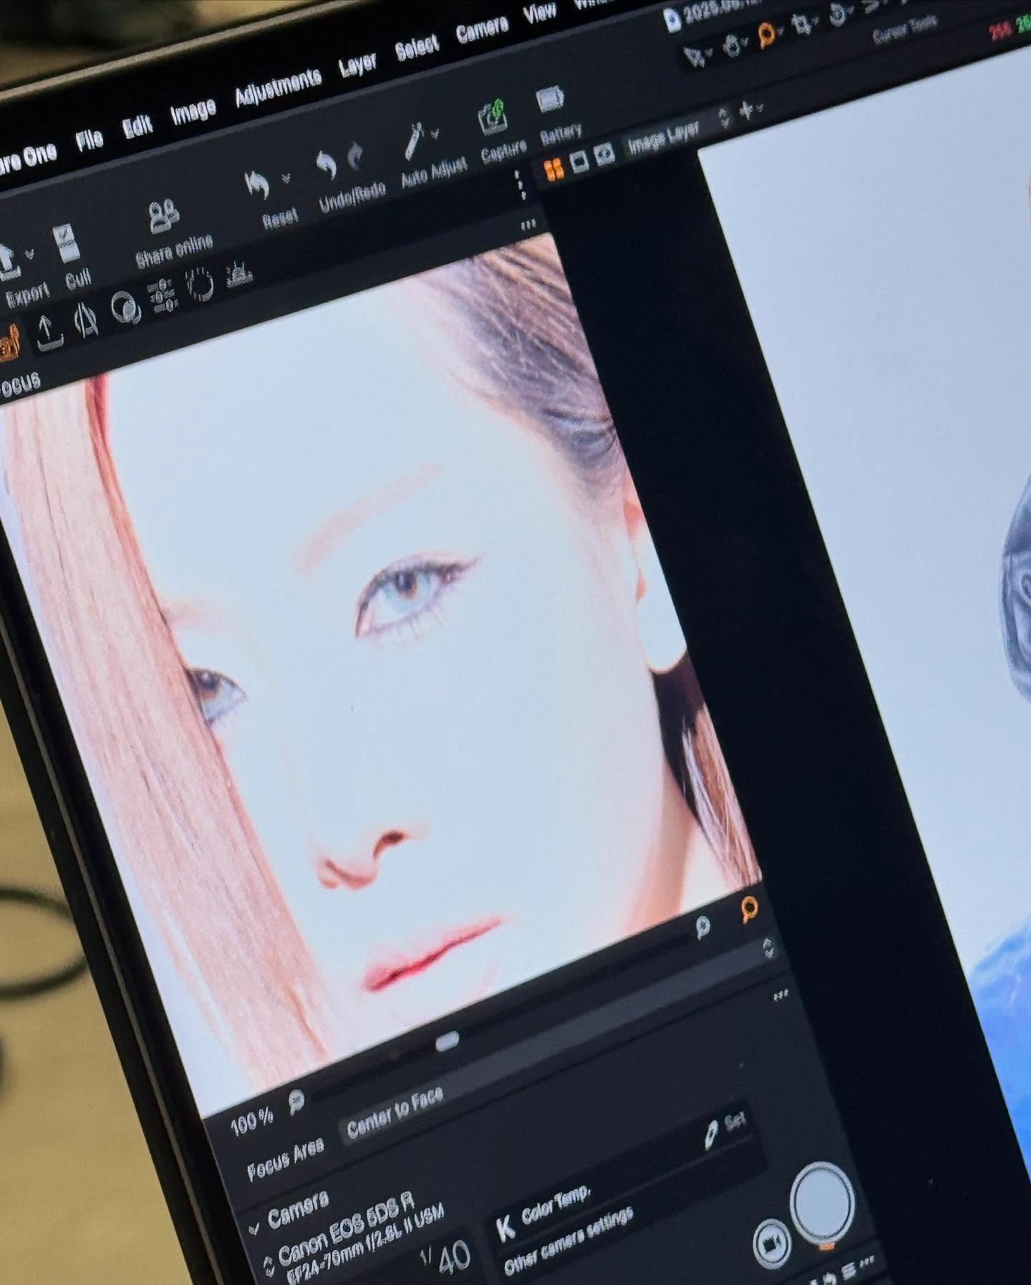Switch to single image viewer mode
The image size is (1031, 1285).
point(579,162)
